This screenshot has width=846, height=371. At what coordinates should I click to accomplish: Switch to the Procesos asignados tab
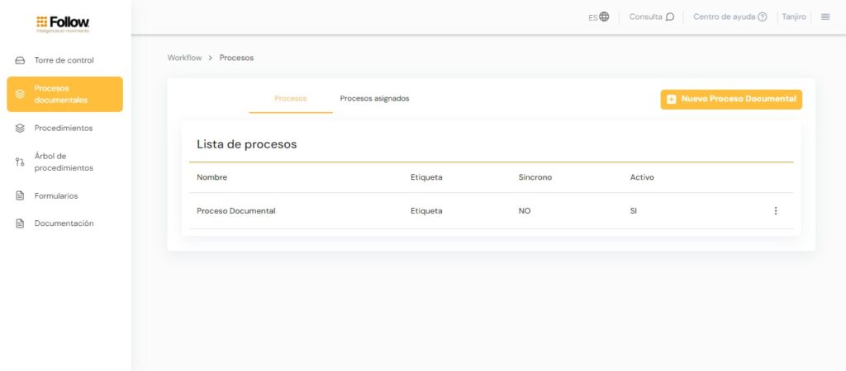(x=374, y=98)
